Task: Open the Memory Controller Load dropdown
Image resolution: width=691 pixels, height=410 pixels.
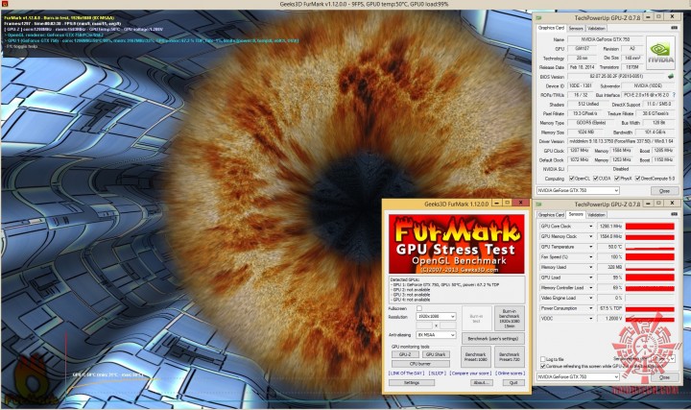Action: point(591,287)
